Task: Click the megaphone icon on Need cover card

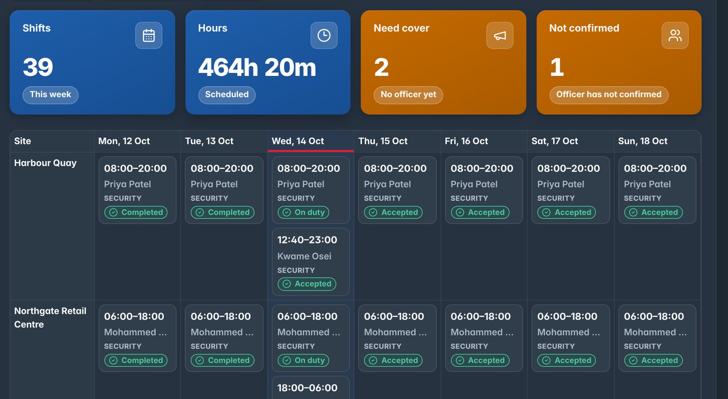Action: [500, 35]
